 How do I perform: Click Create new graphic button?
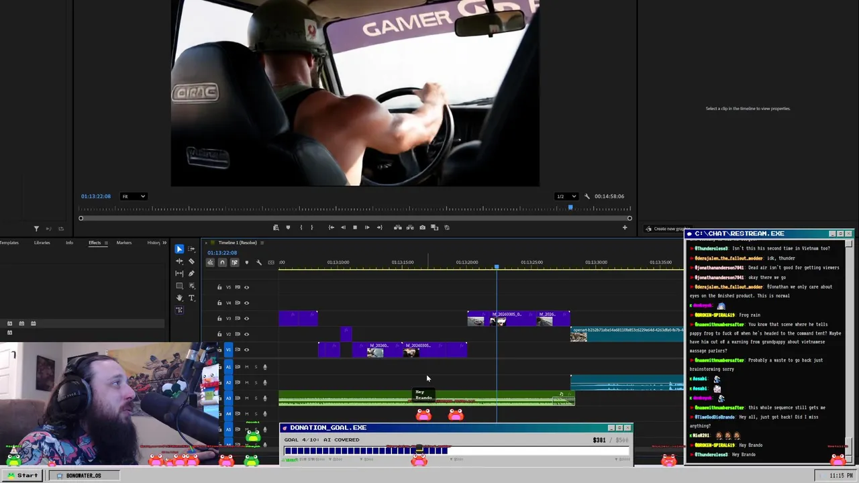[664, 229]
